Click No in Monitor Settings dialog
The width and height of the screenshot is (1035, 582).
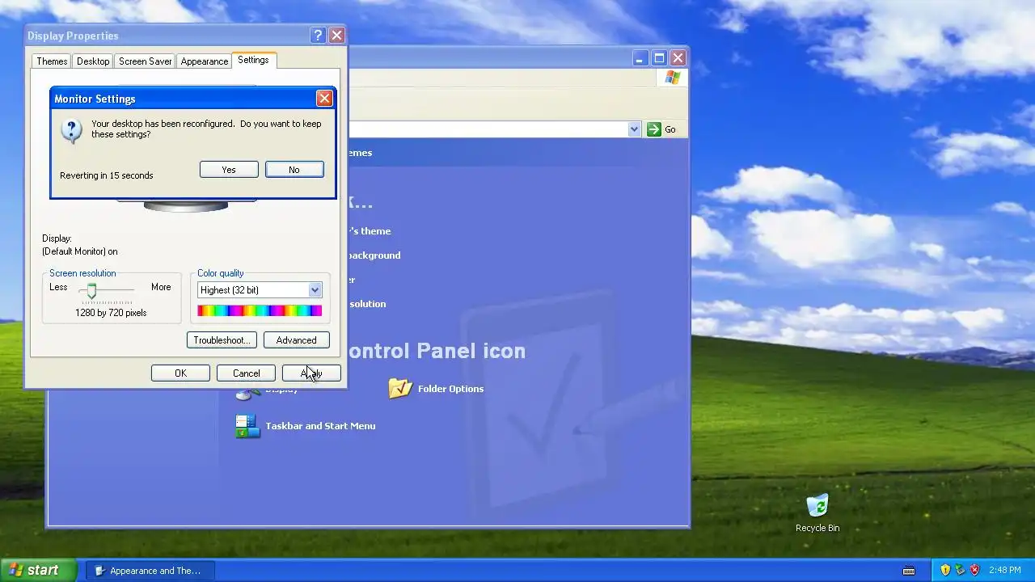tap(294, 170)
